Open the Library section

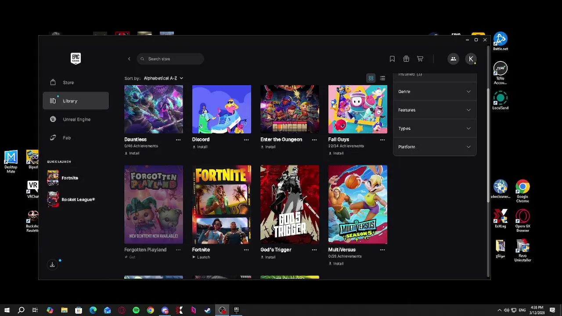76,101
